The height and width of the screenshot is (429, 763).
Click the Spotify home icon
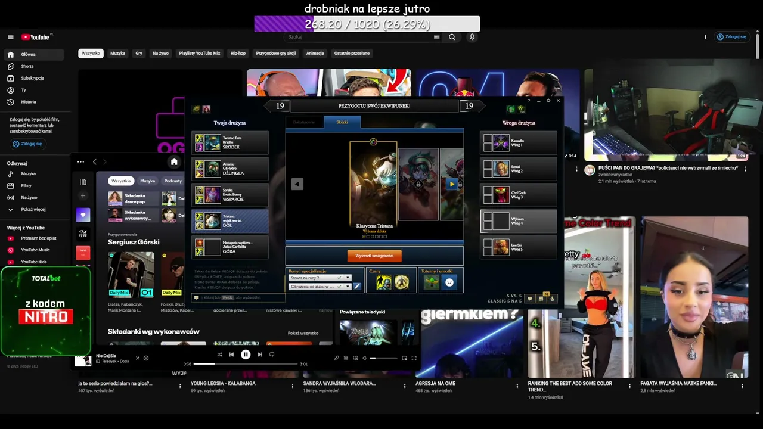[174, 162]
